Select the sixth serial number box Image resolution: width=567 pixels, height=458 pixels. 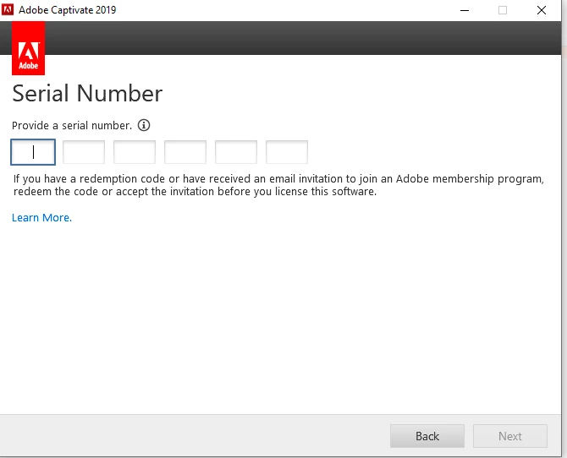click(x=287, y=152)
